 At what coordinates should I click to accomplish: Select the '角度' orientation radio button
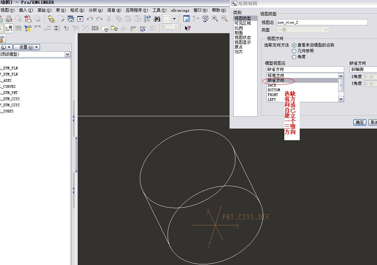click(x=294, y=57)
